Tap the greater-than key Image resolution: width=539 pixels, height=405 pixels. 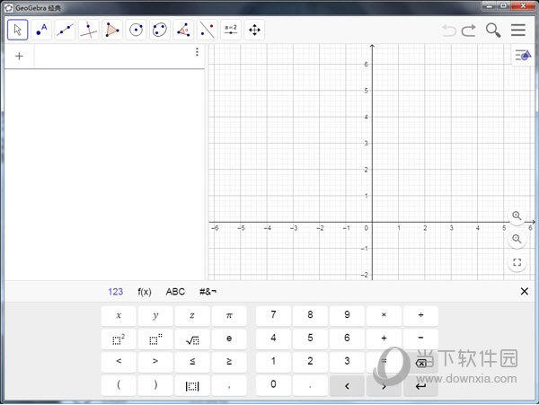point(155,362)
